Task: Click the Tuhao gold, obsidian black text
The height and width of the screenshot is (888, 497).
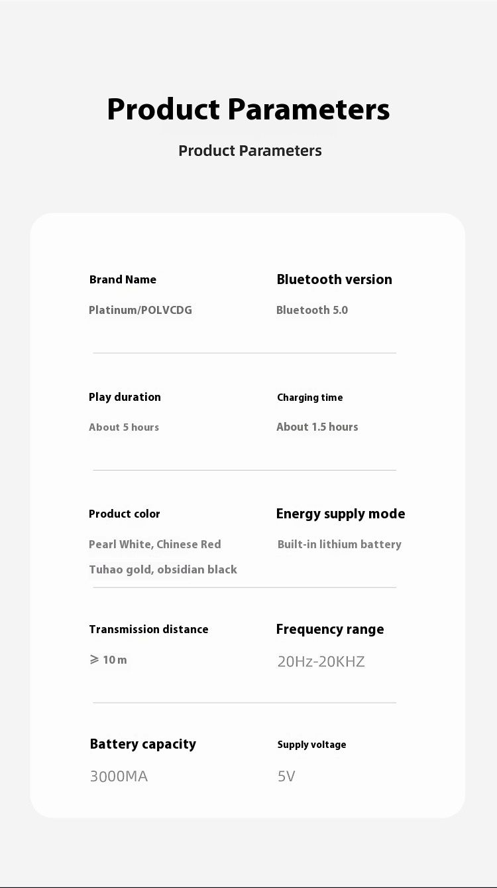Action: pyautogui.click(x=162, y=569)
